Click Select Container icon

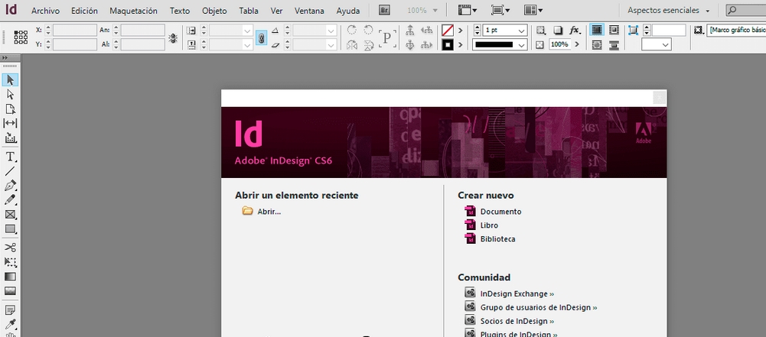coord(410,31)
